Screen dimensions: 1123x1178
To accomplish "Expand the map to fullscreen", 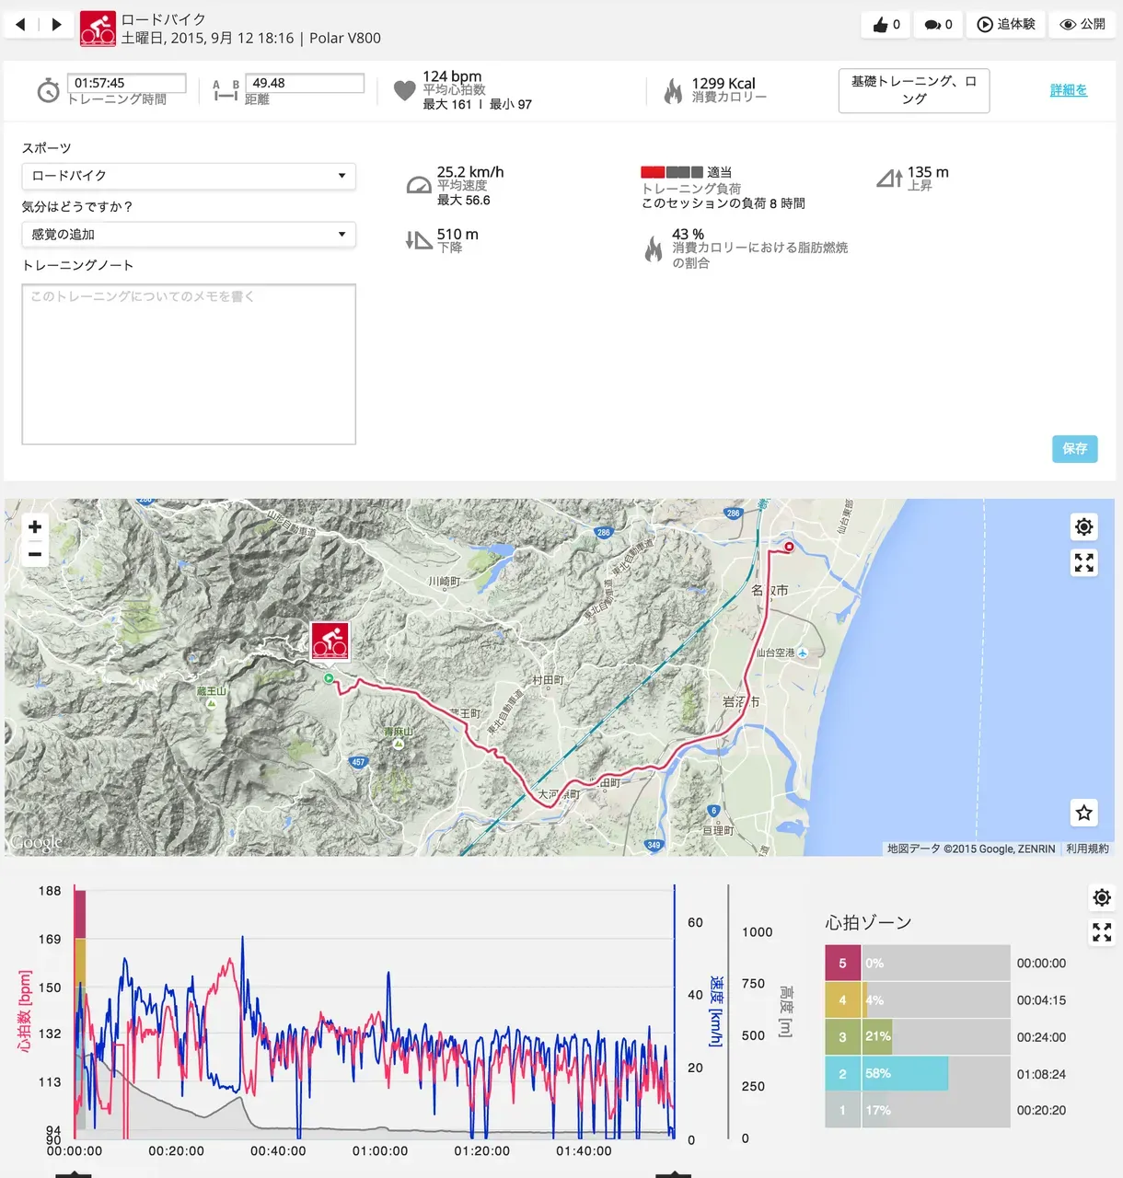I will point(1083,562).
